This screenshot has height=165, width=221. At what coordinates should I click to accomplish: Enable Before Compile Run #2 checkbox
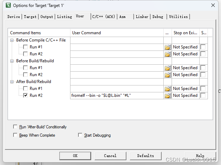(26, 54)
